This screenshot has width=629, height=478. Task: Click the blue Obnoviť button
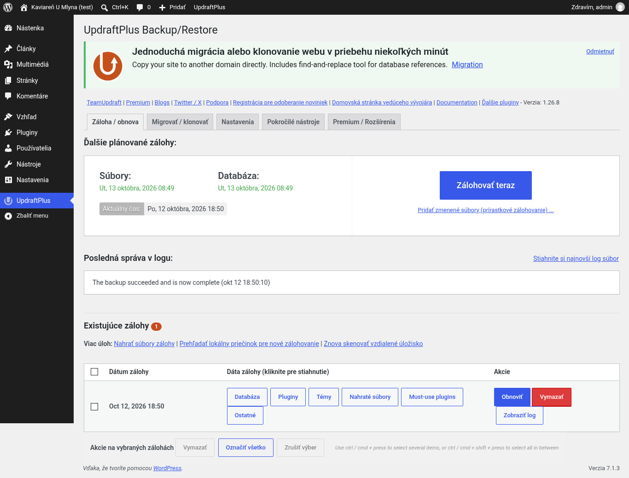(512, 397)
